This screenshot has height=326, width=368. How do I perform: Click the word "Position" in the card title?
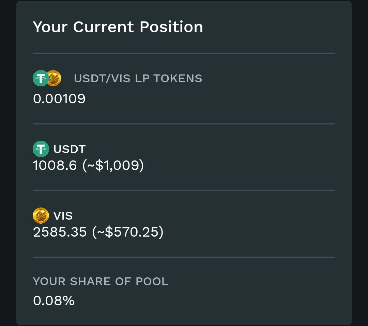pos(171,27)
